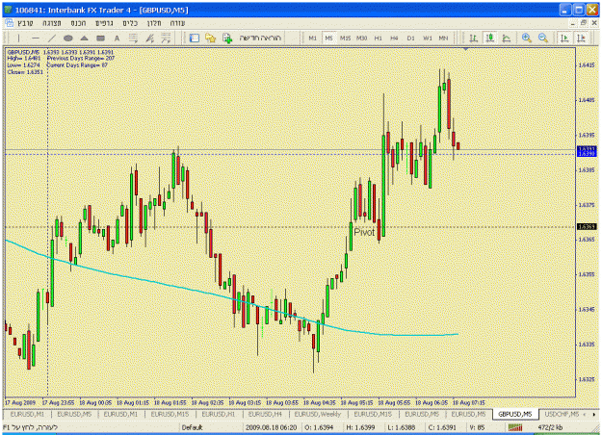Select the H1 timeframe
This screenshot has height=435, width=602.
click(x=379, y=38)
